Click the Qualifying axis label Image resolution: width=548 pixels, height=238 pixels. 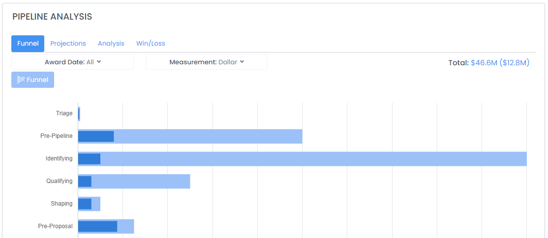click(60, 181)
